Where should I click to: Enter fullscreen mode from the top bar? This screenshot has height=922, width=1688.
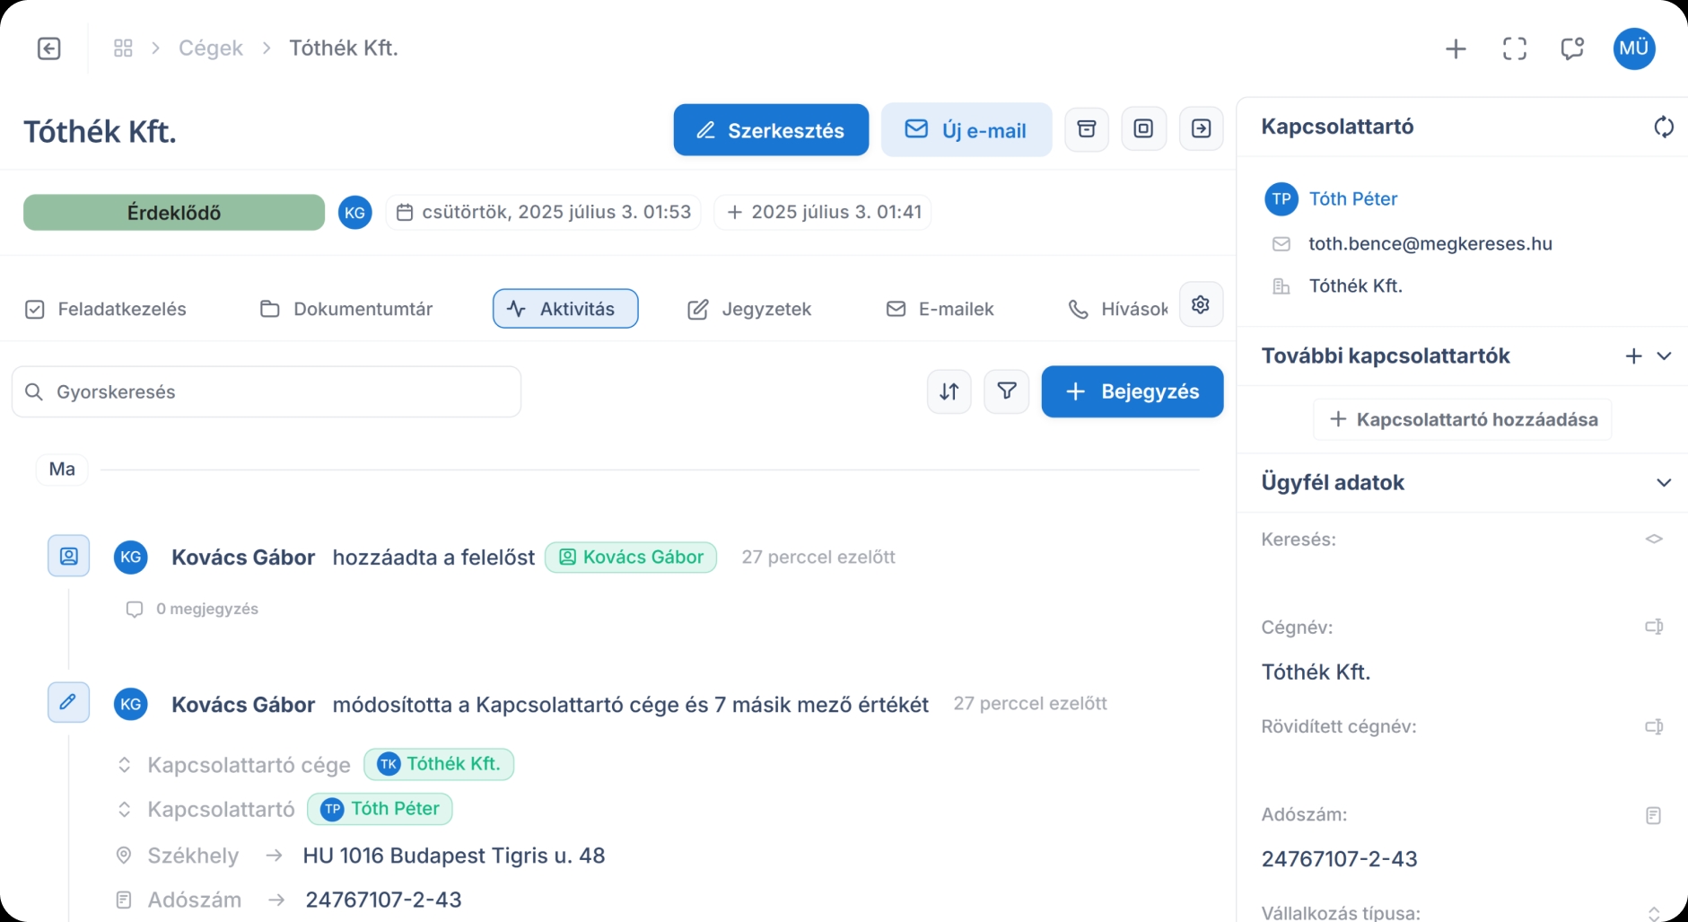[1515, 48]
